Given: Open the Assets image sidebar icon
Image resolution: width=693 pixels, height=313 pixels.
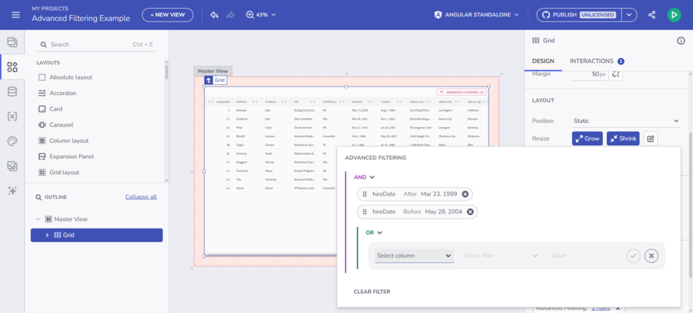Looking at the screenshot, I should (x=12, y=166).
